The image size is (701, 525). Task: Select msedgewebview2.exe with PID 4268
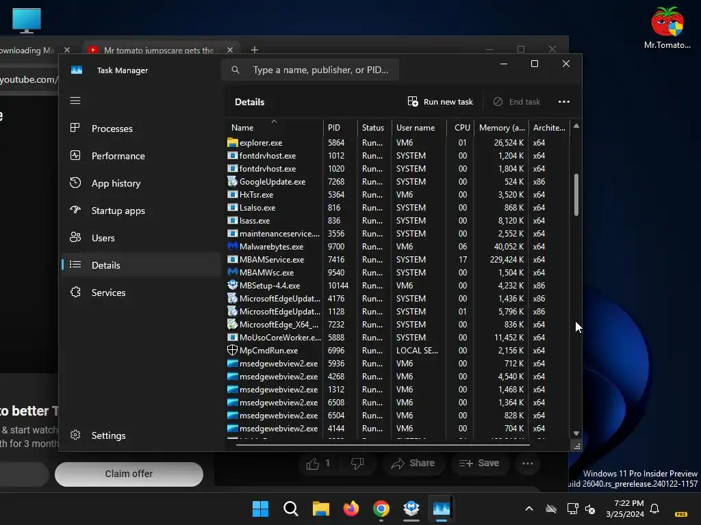(x=397, y=377)
